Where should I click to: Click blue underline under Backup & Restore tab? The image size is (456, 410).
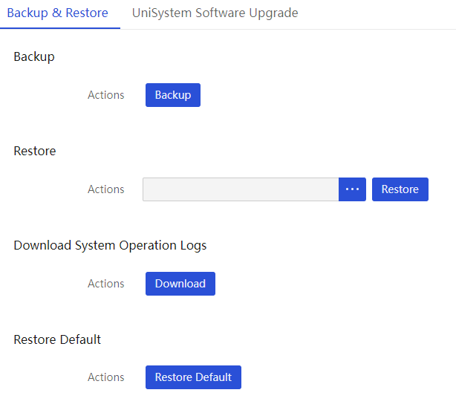point(60,28)
